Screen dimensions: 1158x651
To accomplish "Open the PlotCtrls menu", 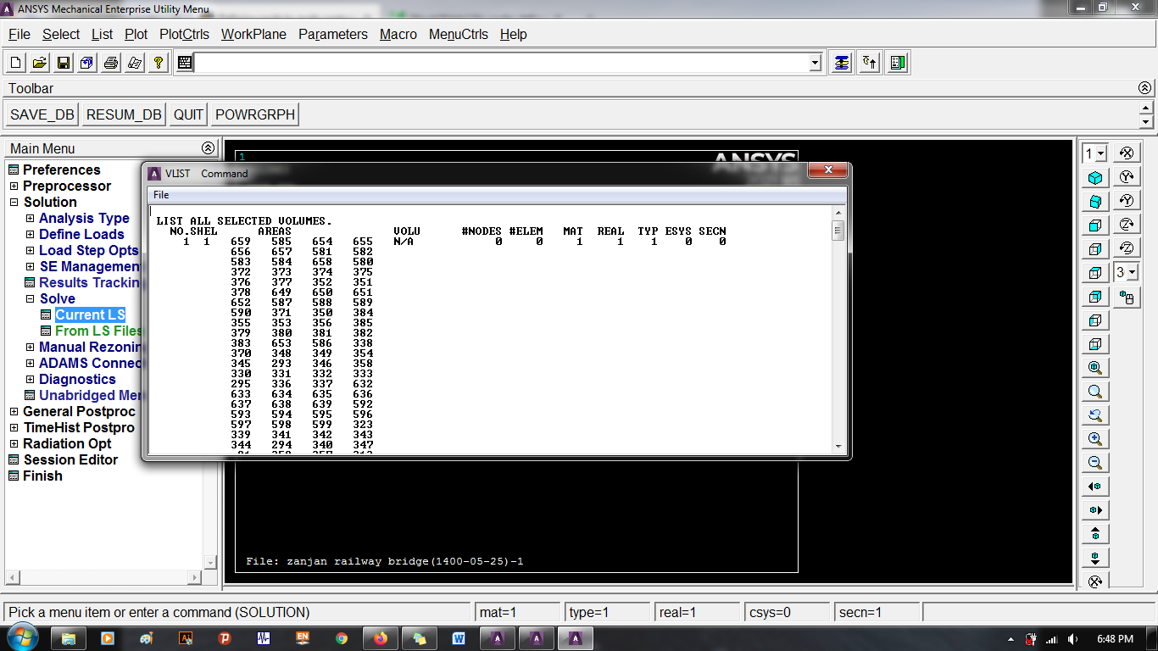I will click(185, 34).
